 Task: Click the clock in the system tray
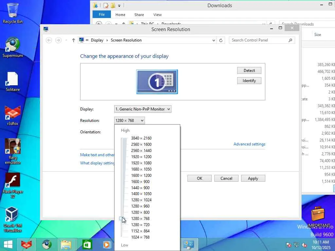[x=321, y=245]
